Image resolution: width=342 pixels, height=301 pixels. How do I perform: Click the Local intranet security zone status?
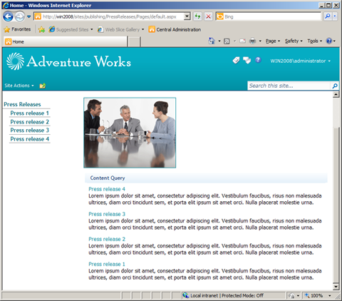(223, 295)
